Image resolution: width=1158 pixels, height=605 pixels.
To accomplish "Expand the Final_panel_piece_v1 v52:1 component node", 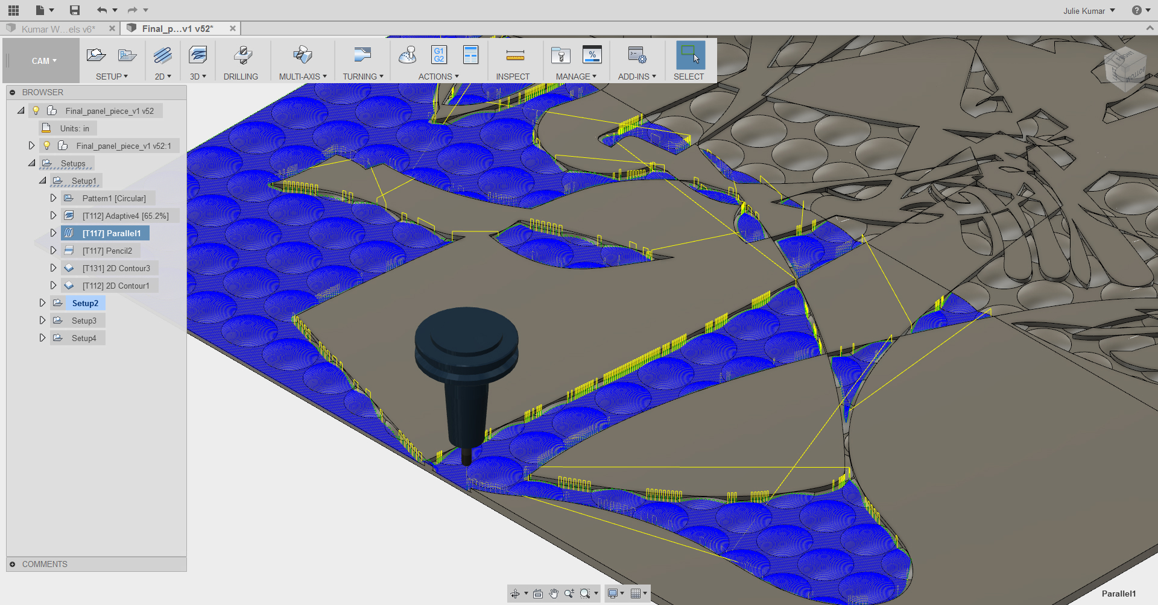I will point(31,146).
